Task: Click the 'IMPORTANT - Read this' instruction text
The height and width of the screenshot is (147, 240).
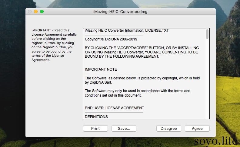Action: pyautogui.click(x=50, y=30)
